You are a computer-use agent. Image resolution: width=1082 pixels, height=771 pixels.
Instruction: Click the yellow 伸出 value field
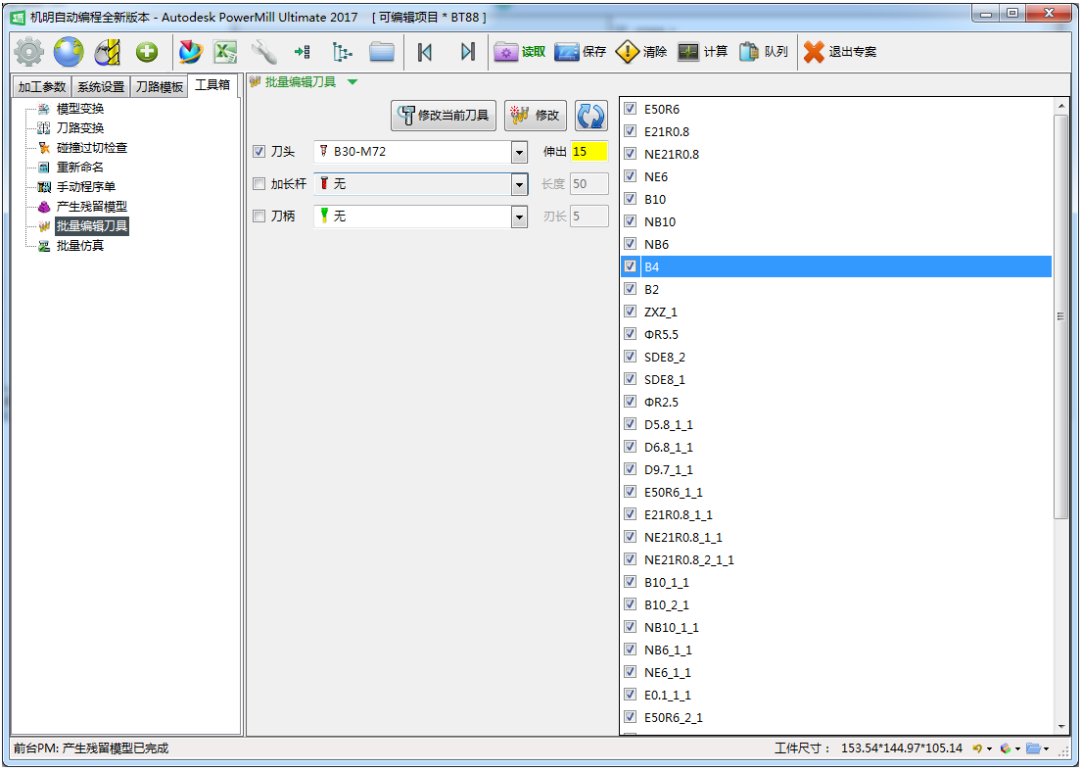tap(589, 151)
